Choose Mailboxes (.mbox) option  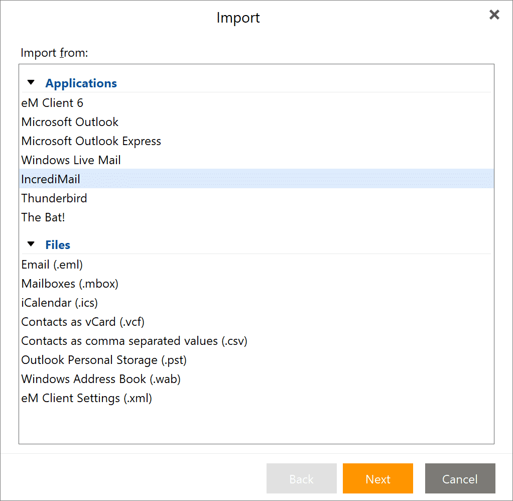tap(256, 284)
